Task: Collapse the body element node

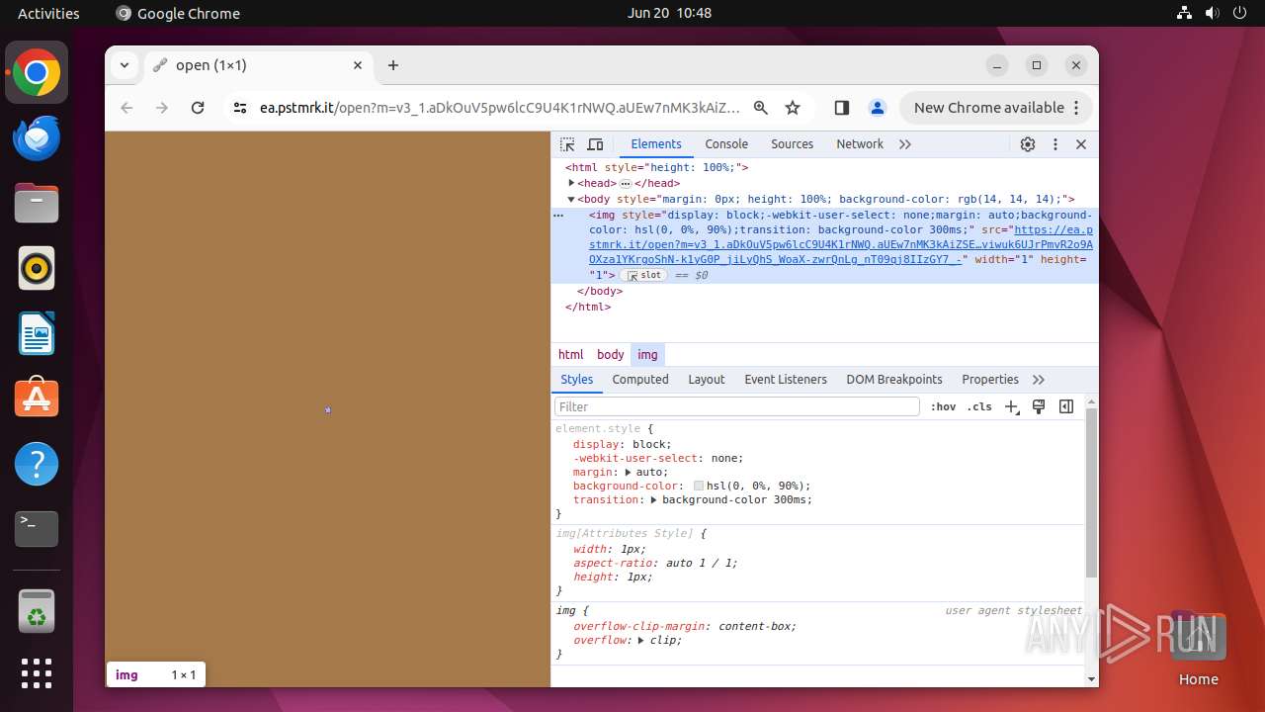Action: (x=571, y=199)
